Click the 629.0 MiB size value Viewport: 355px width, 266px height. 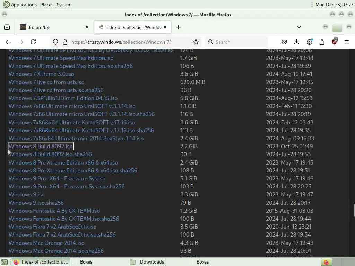193,82
